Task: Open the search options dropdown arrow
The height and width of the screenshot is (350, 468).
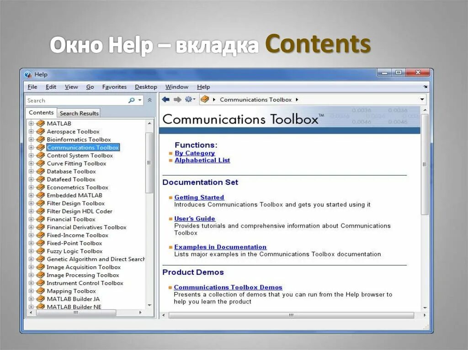Action: pyautogui.click(x=139, y=100)
